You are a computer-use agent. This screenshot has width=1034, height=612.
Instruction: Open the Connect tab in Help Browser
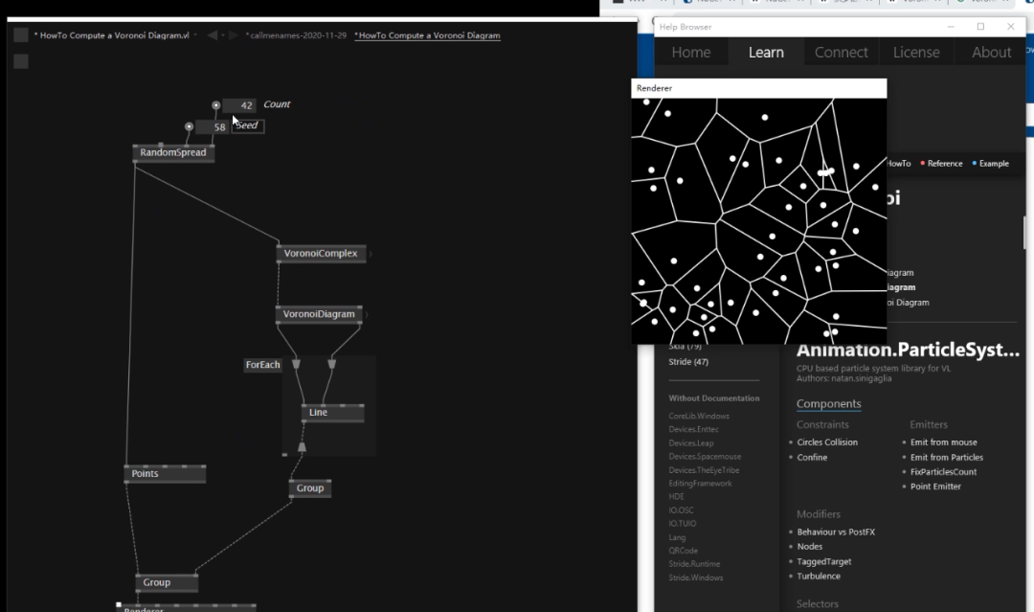(x=842, y=52)
